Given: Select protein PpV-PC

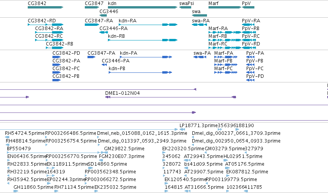Looking at the screenshot, I should pos(251,72).
